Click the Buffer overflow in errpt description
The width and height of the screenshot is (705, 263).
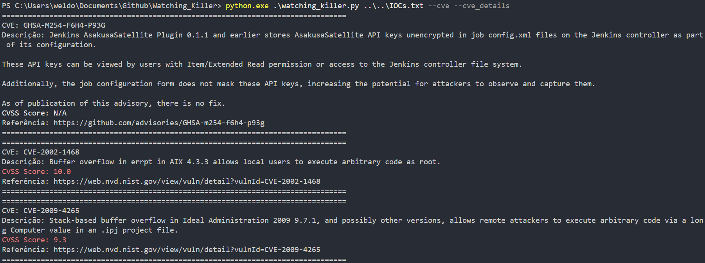point(245,162)
